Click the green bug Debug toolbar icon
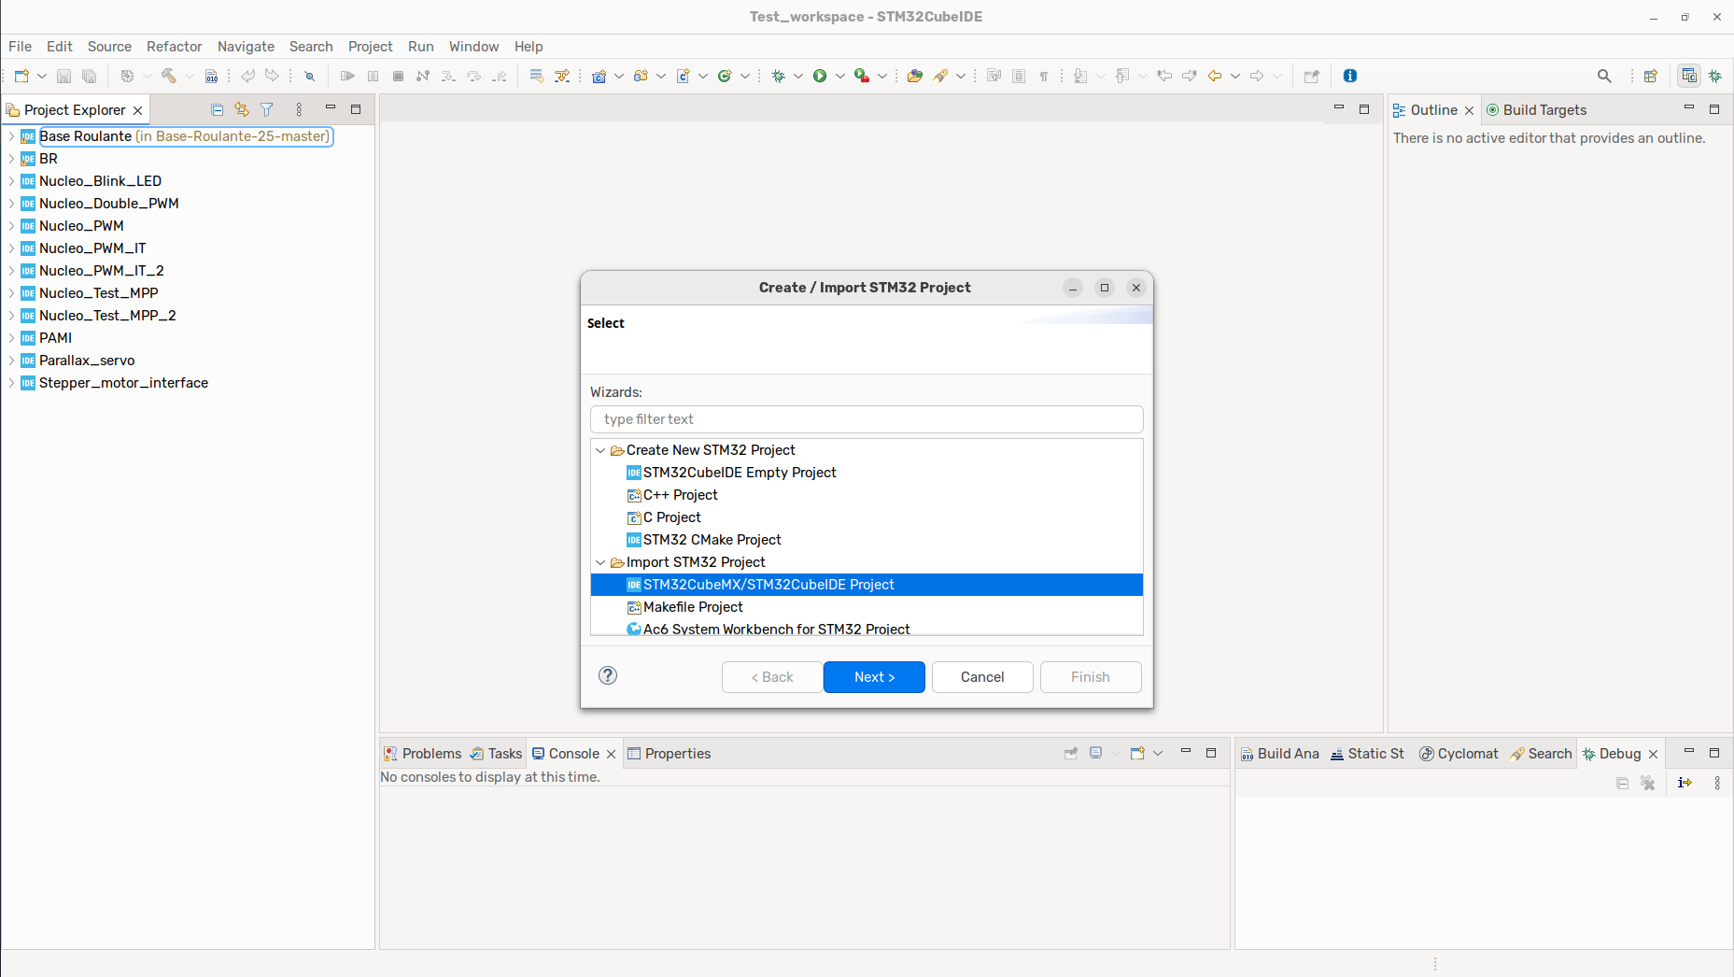Screen dimensions: 1734x977 click(778, 76)
